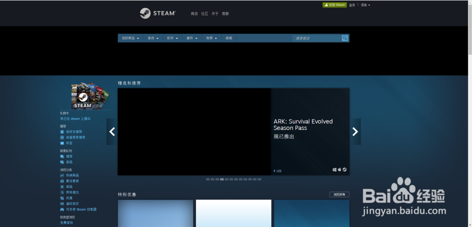Expand the 硬件 dropdown menu
This screenshot has height=227, width=472.
(x=192, y=38)
